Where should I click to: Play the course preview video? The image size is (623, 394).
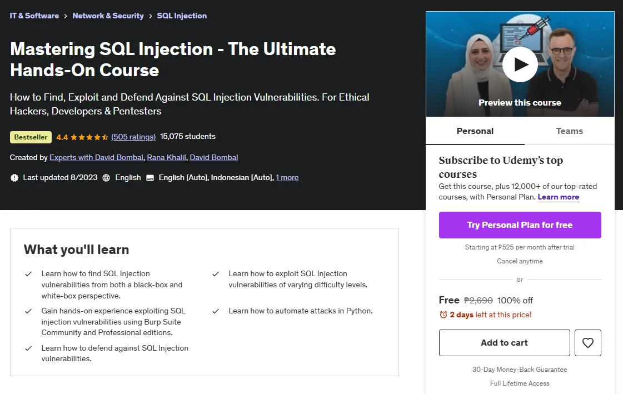(520, 64)
